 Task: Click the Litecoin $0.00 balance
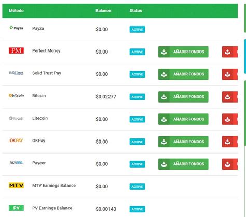click(102, 119)
